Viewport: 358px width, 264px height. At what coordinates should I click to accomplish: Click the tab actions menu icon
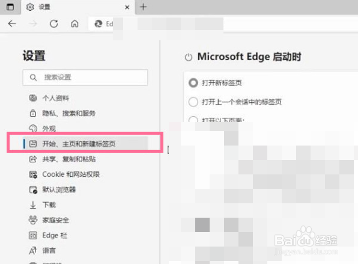(x=10, y=7)
